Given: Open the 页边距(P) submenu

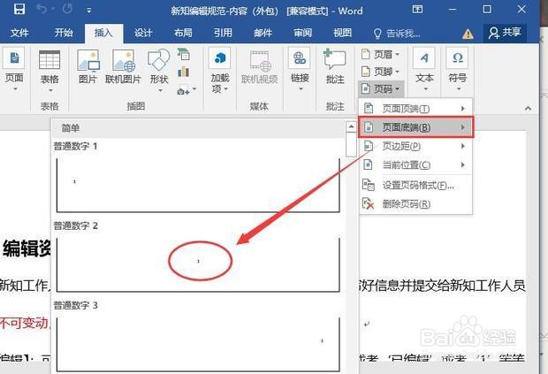Looking at the screenshot, I should pos(415,146).
